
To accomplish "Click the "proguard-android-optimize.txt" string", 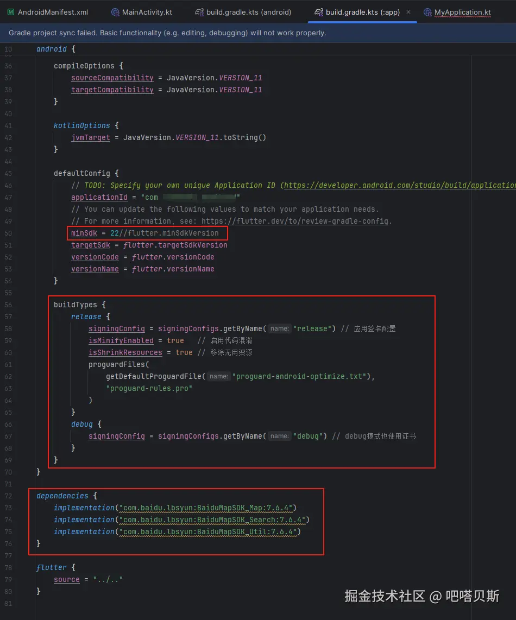I will [299, 376].
